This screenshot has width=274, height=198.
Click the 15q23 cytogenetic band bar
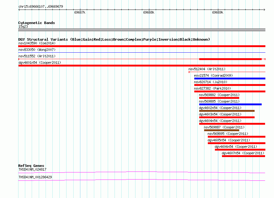click(142, 30)
